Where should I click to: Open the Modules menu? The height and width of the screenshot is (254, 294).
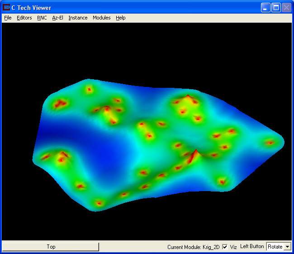102,18
